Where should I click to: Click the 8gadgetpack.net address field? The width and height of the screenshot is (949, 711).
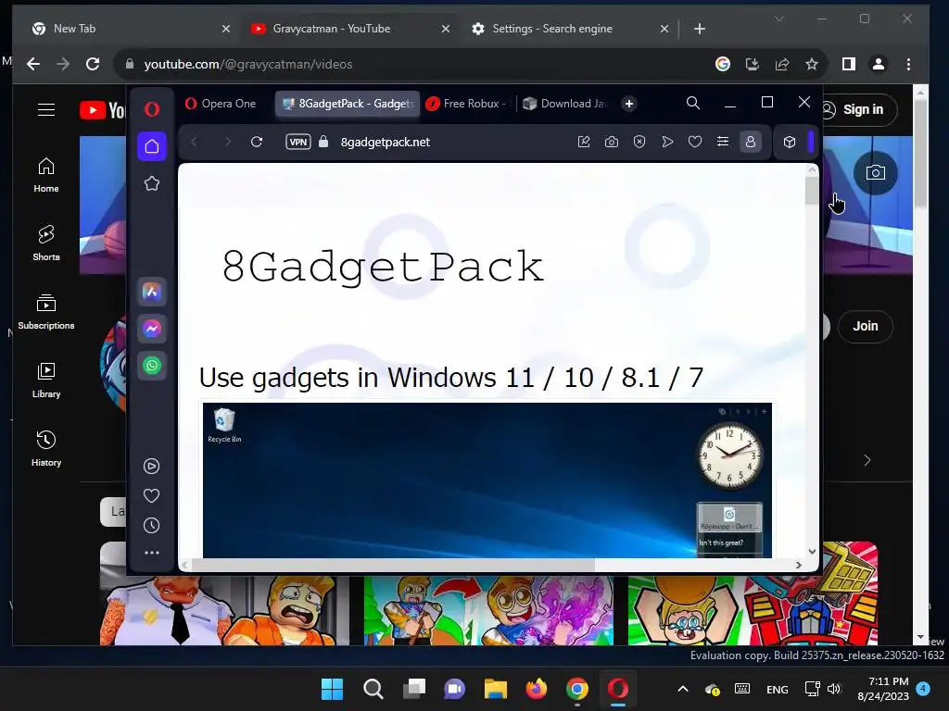point(385,142)
